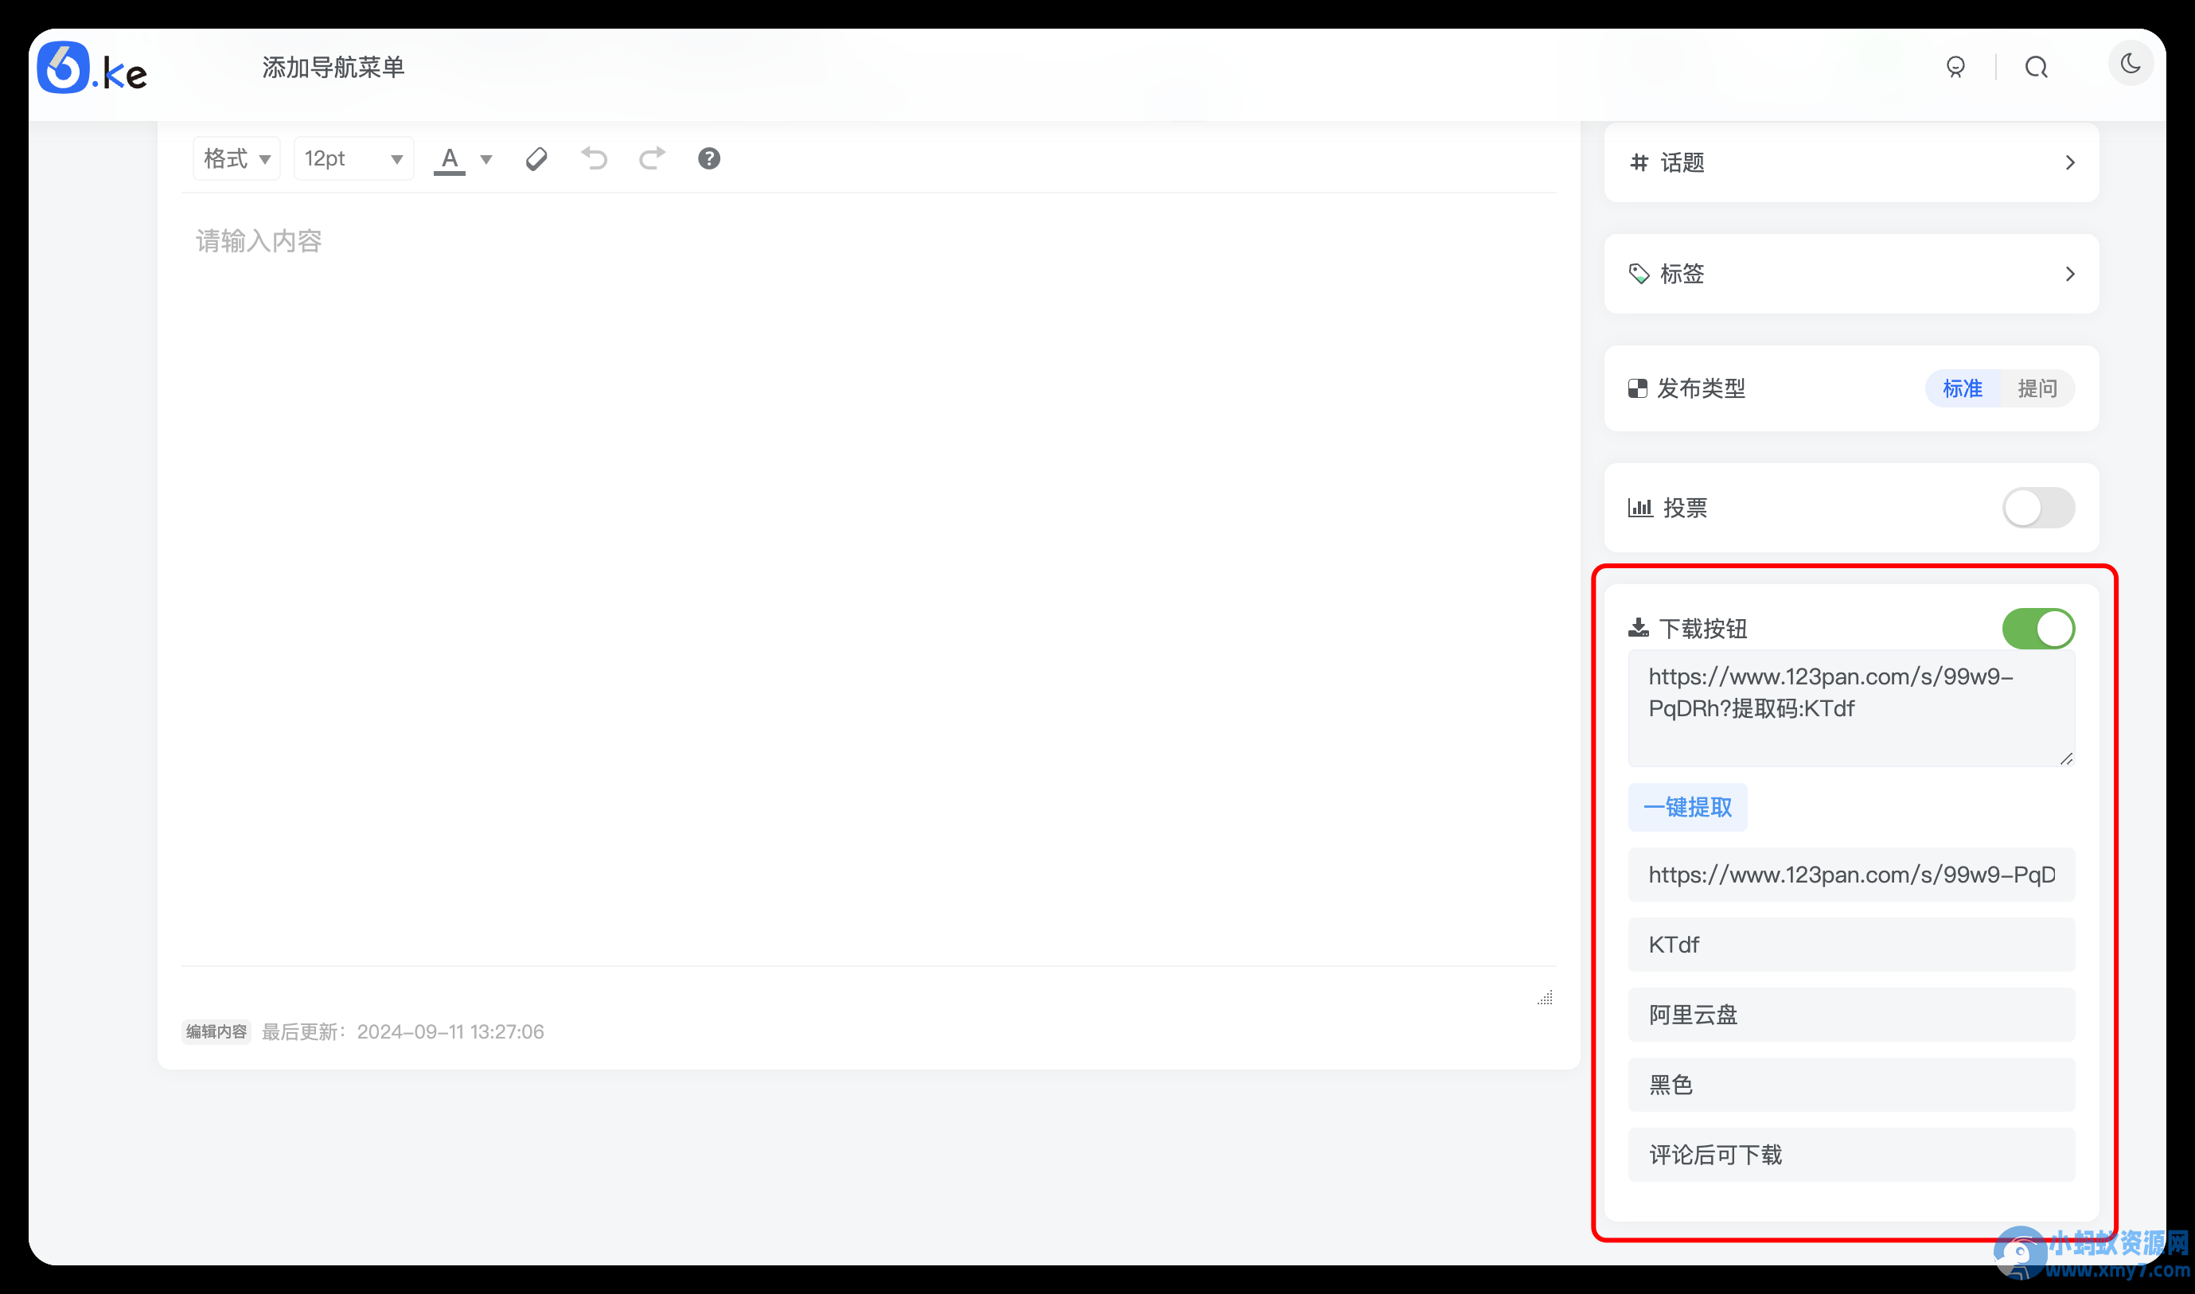Open the notification badge icon in header

(x=1955, y=67)
